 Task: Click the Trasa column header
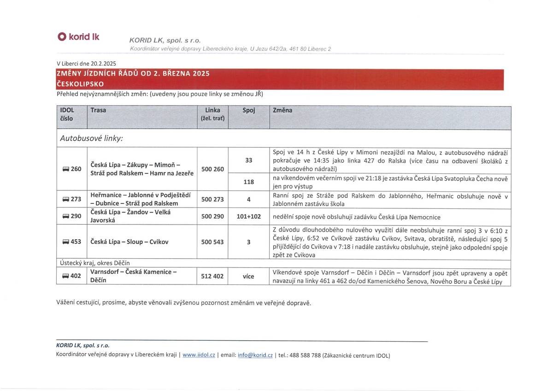point(98,111)
